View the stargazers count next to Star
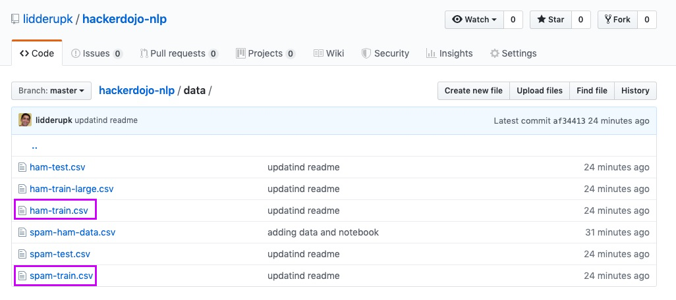The width and height of the screenshot is (676, 300). pos(580,19)
